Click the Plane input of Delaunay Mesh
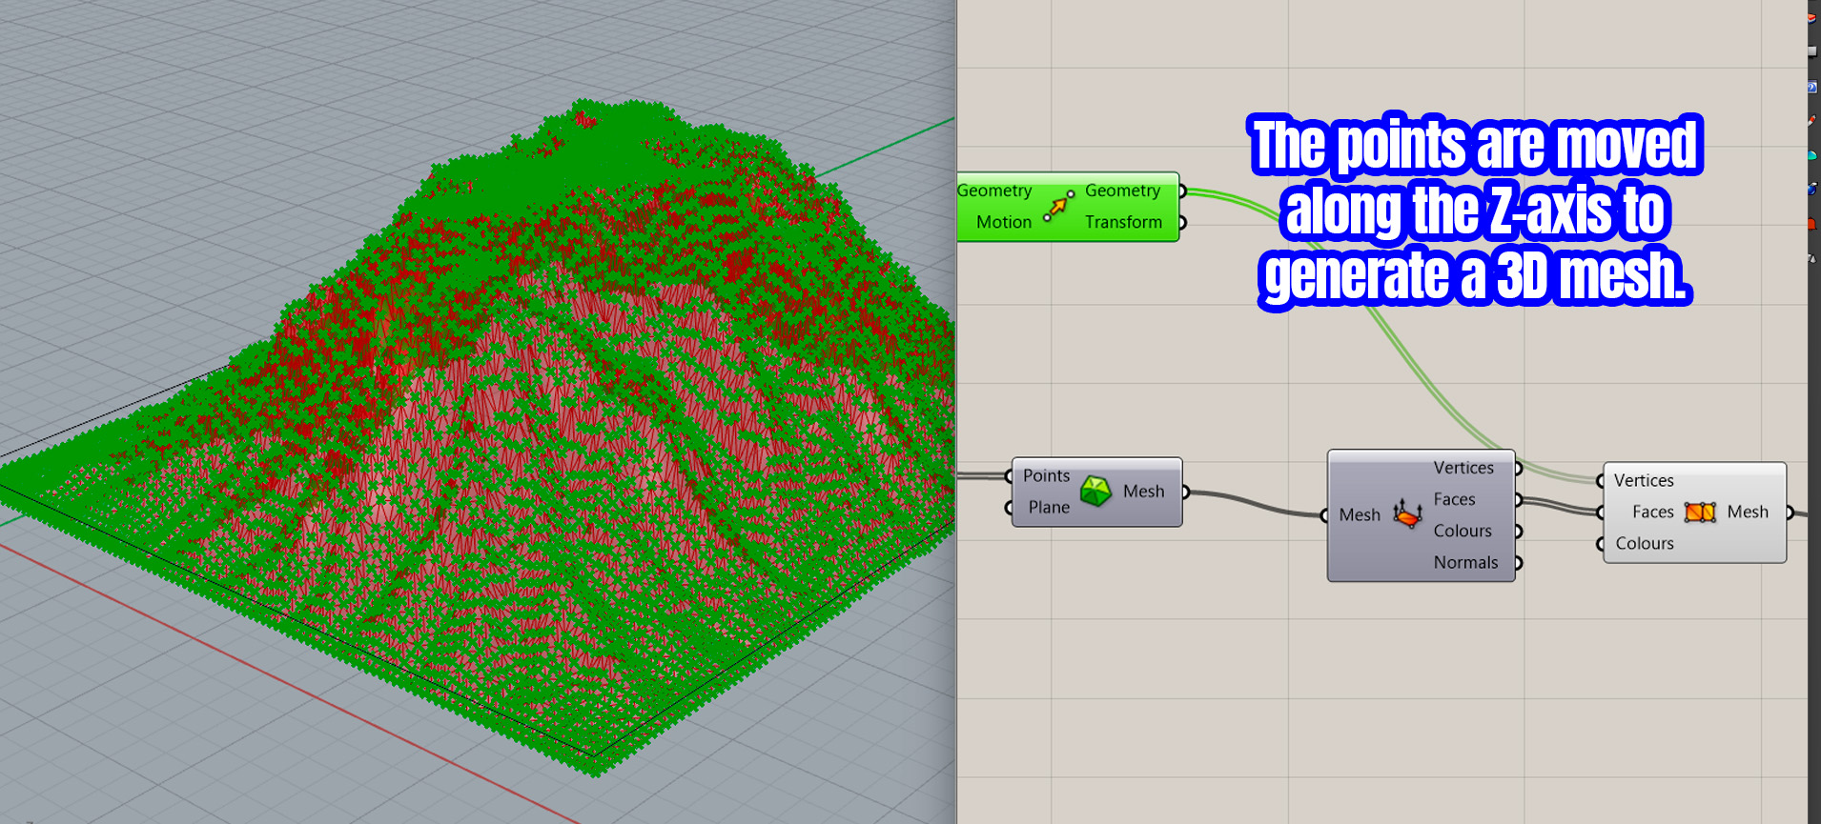Viewport: 1821px width, 824px height. 1049,508
